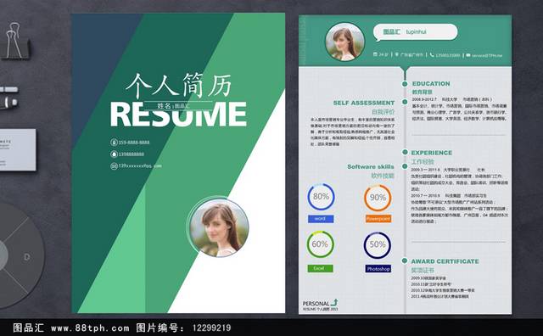
Task: Click the EXPERIENCE heading
Action: click(x=432, y=153)
